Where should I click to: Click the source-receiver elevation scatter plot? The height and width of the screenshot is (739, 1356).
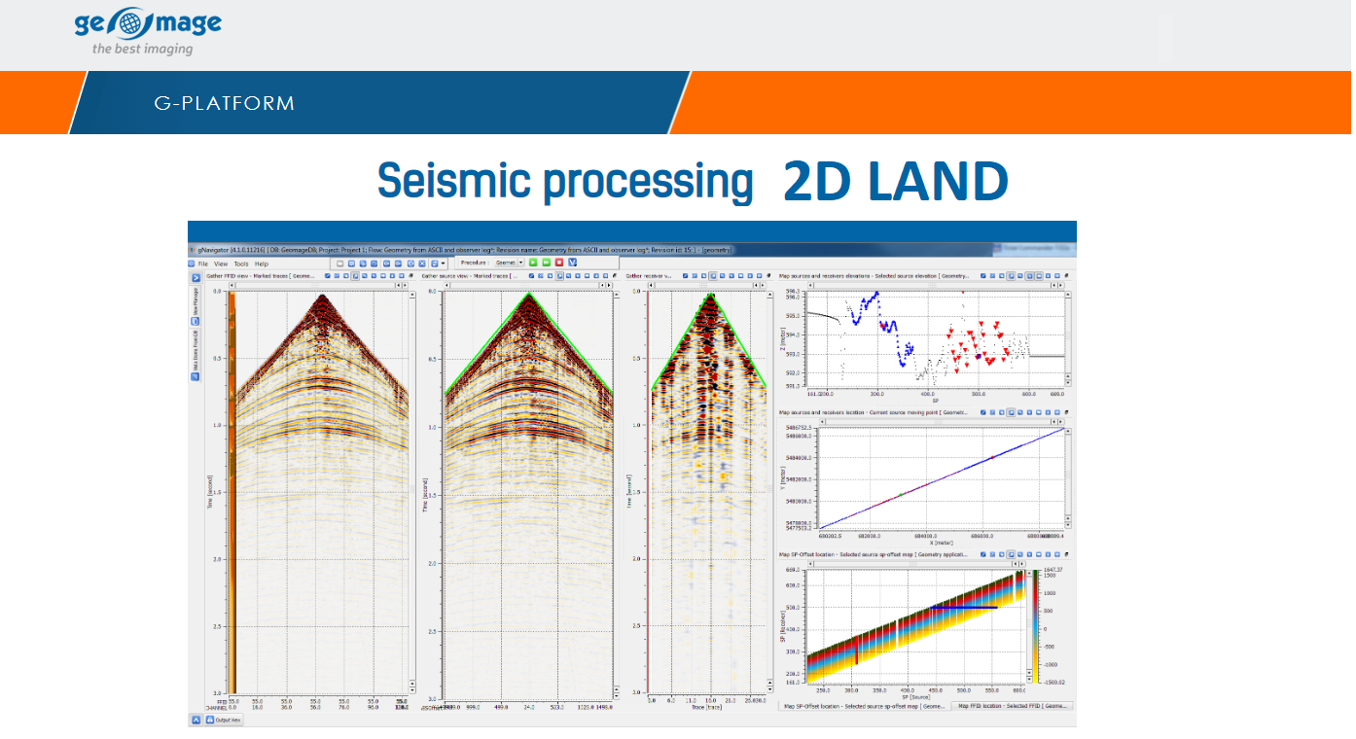(x=938, y=339)
